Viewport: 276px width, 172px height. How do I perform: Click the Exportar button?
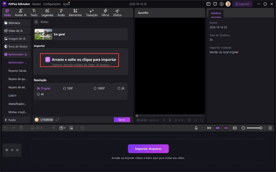(x=242, y=4)
